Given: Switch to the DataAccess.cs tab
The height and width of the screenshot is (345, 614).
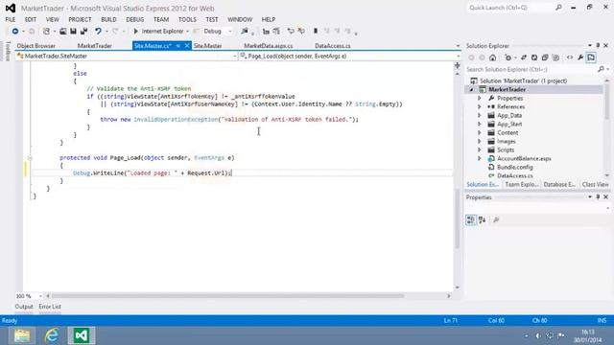Looking at the screenshot, I should (x=333, y=46).
